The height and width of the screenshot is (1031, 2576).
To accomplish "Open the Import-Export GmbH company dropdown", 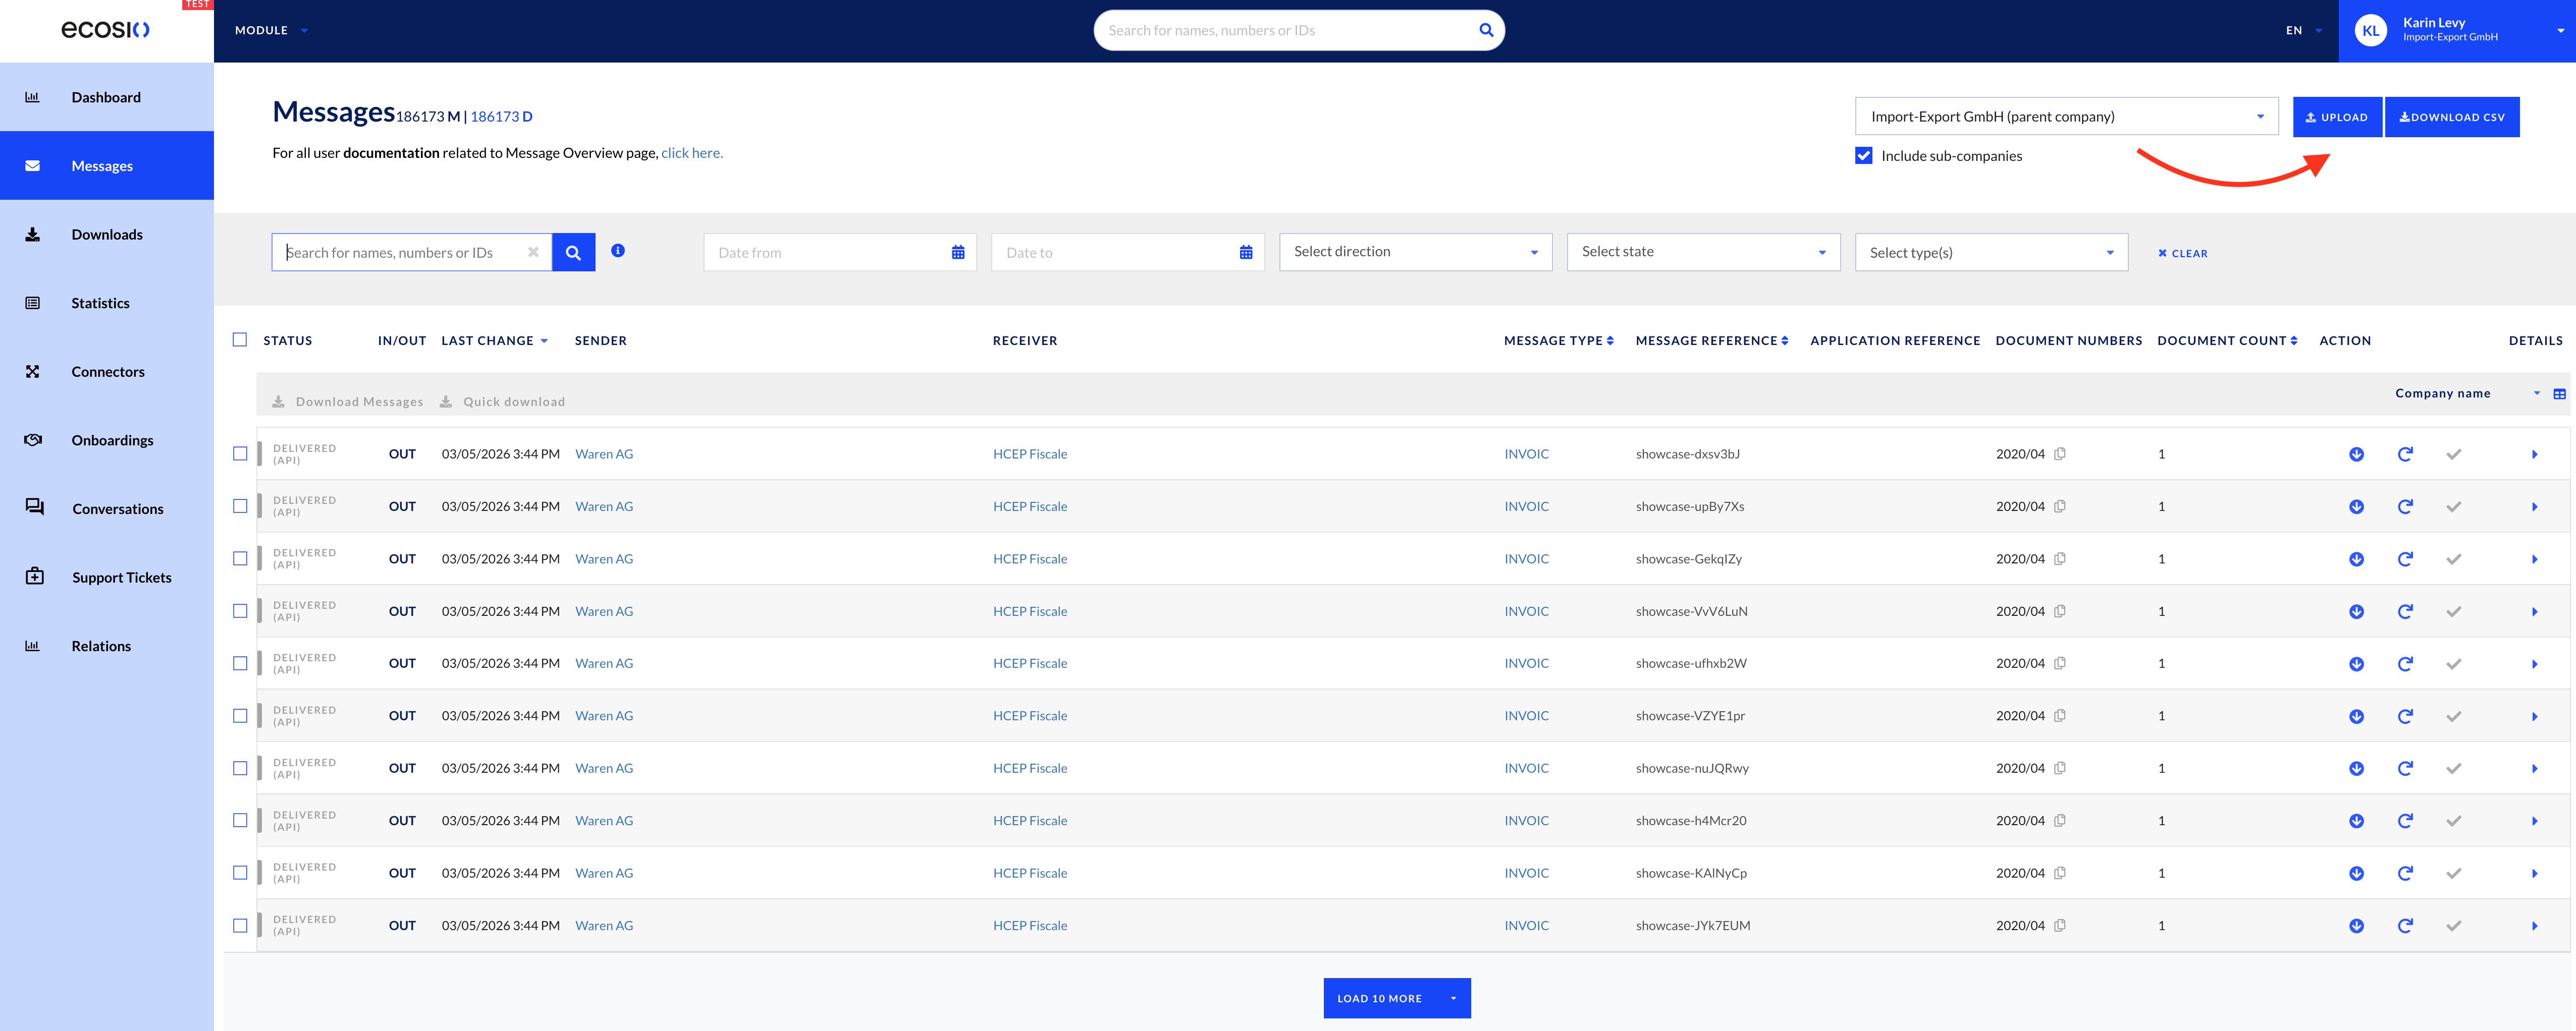I will coord(2066,117).
